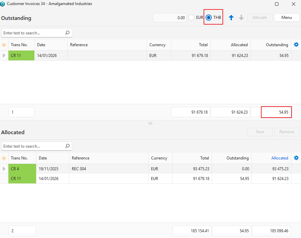Open the Menu button
The height and width of the screenshot is (238, 301).
click(287, 18)
